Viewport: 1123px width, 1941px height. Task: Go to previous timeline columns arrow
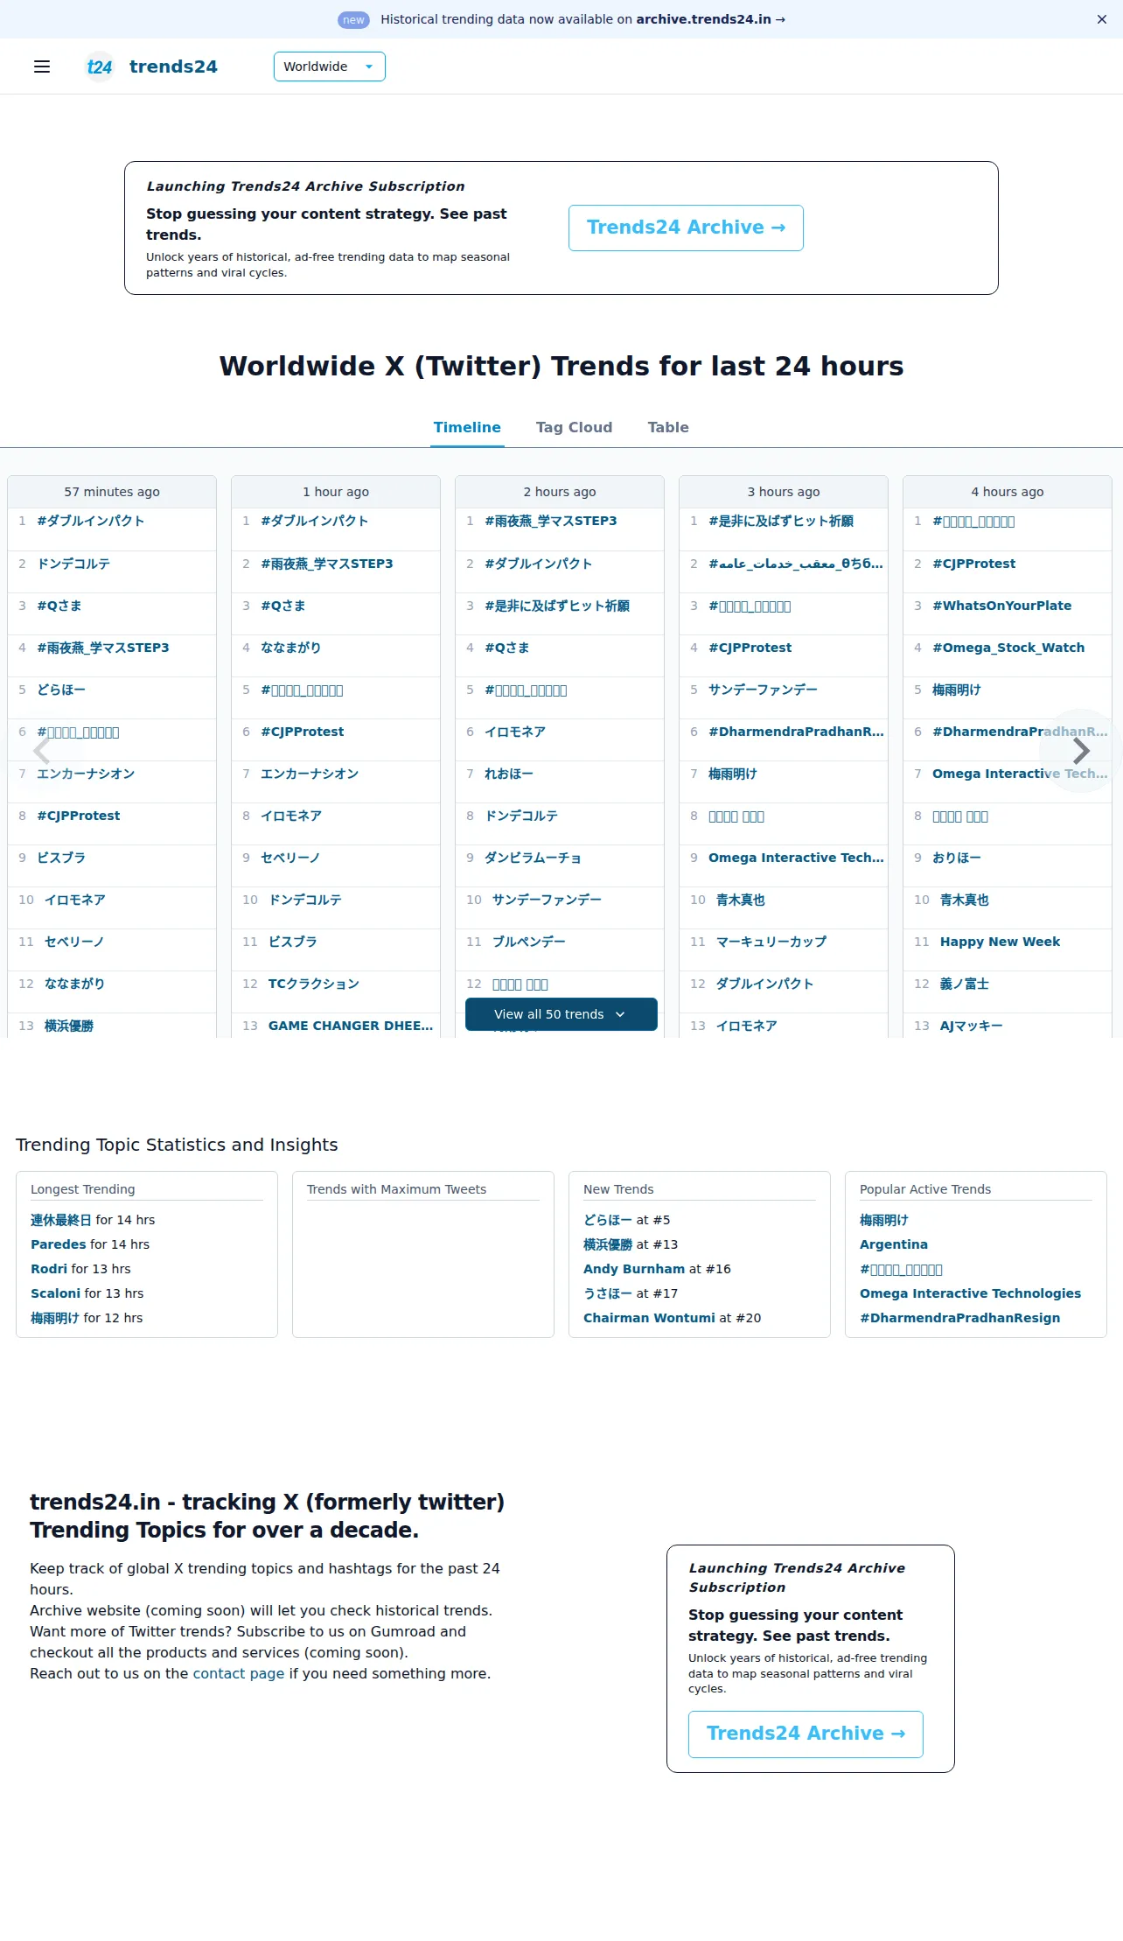pyautogui.click(x=41, y=751)
